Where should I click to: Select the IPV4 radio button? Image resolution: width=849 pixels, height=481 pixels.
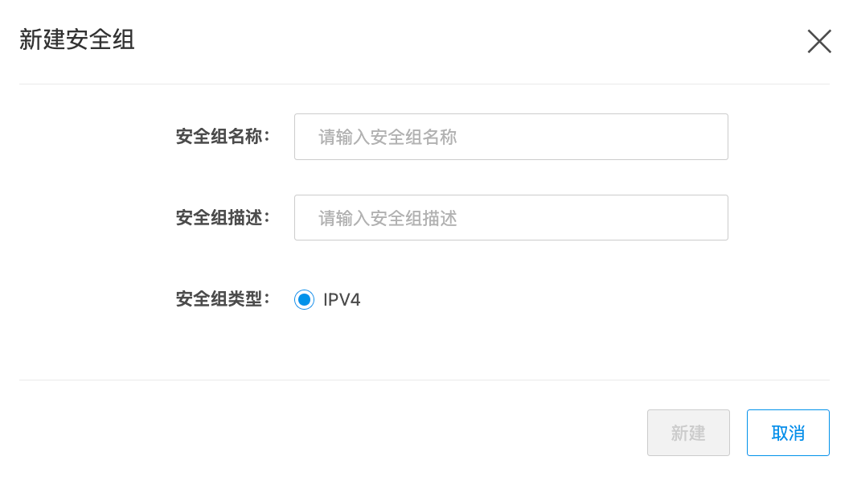(304, 300)
